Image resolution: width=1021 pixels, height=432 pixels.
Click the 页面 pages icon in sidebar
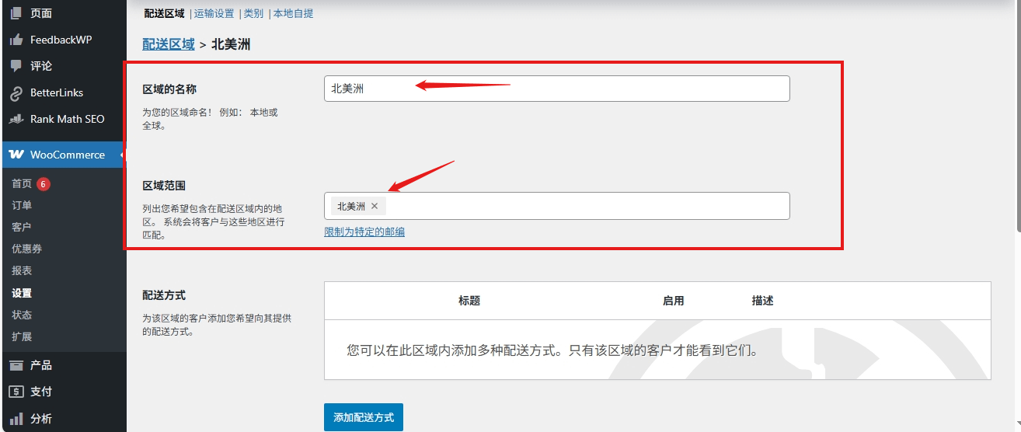pos(16,13)
